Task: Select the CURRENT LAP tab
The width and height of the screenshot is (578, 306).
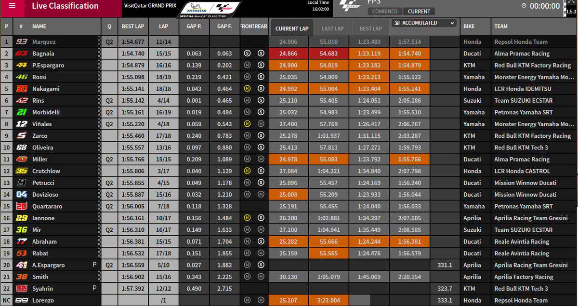Action: [x=291, y=28]
